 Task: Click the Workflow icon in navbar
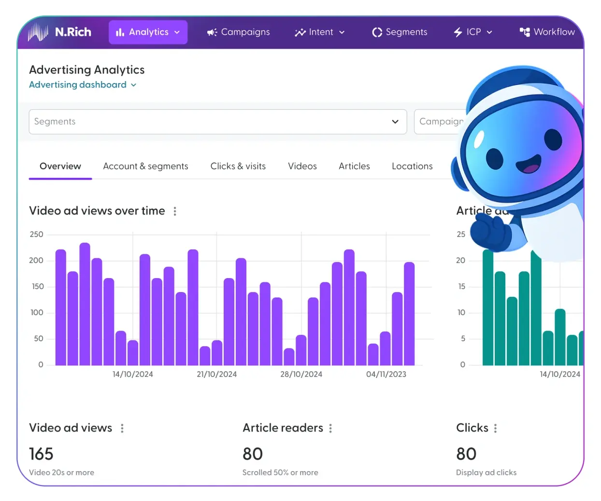(x=525, y=32)
